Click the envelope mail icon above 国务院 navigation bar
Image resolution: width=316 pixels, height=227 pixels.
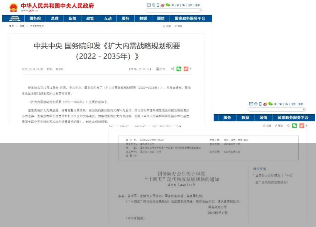pos(149,5)
